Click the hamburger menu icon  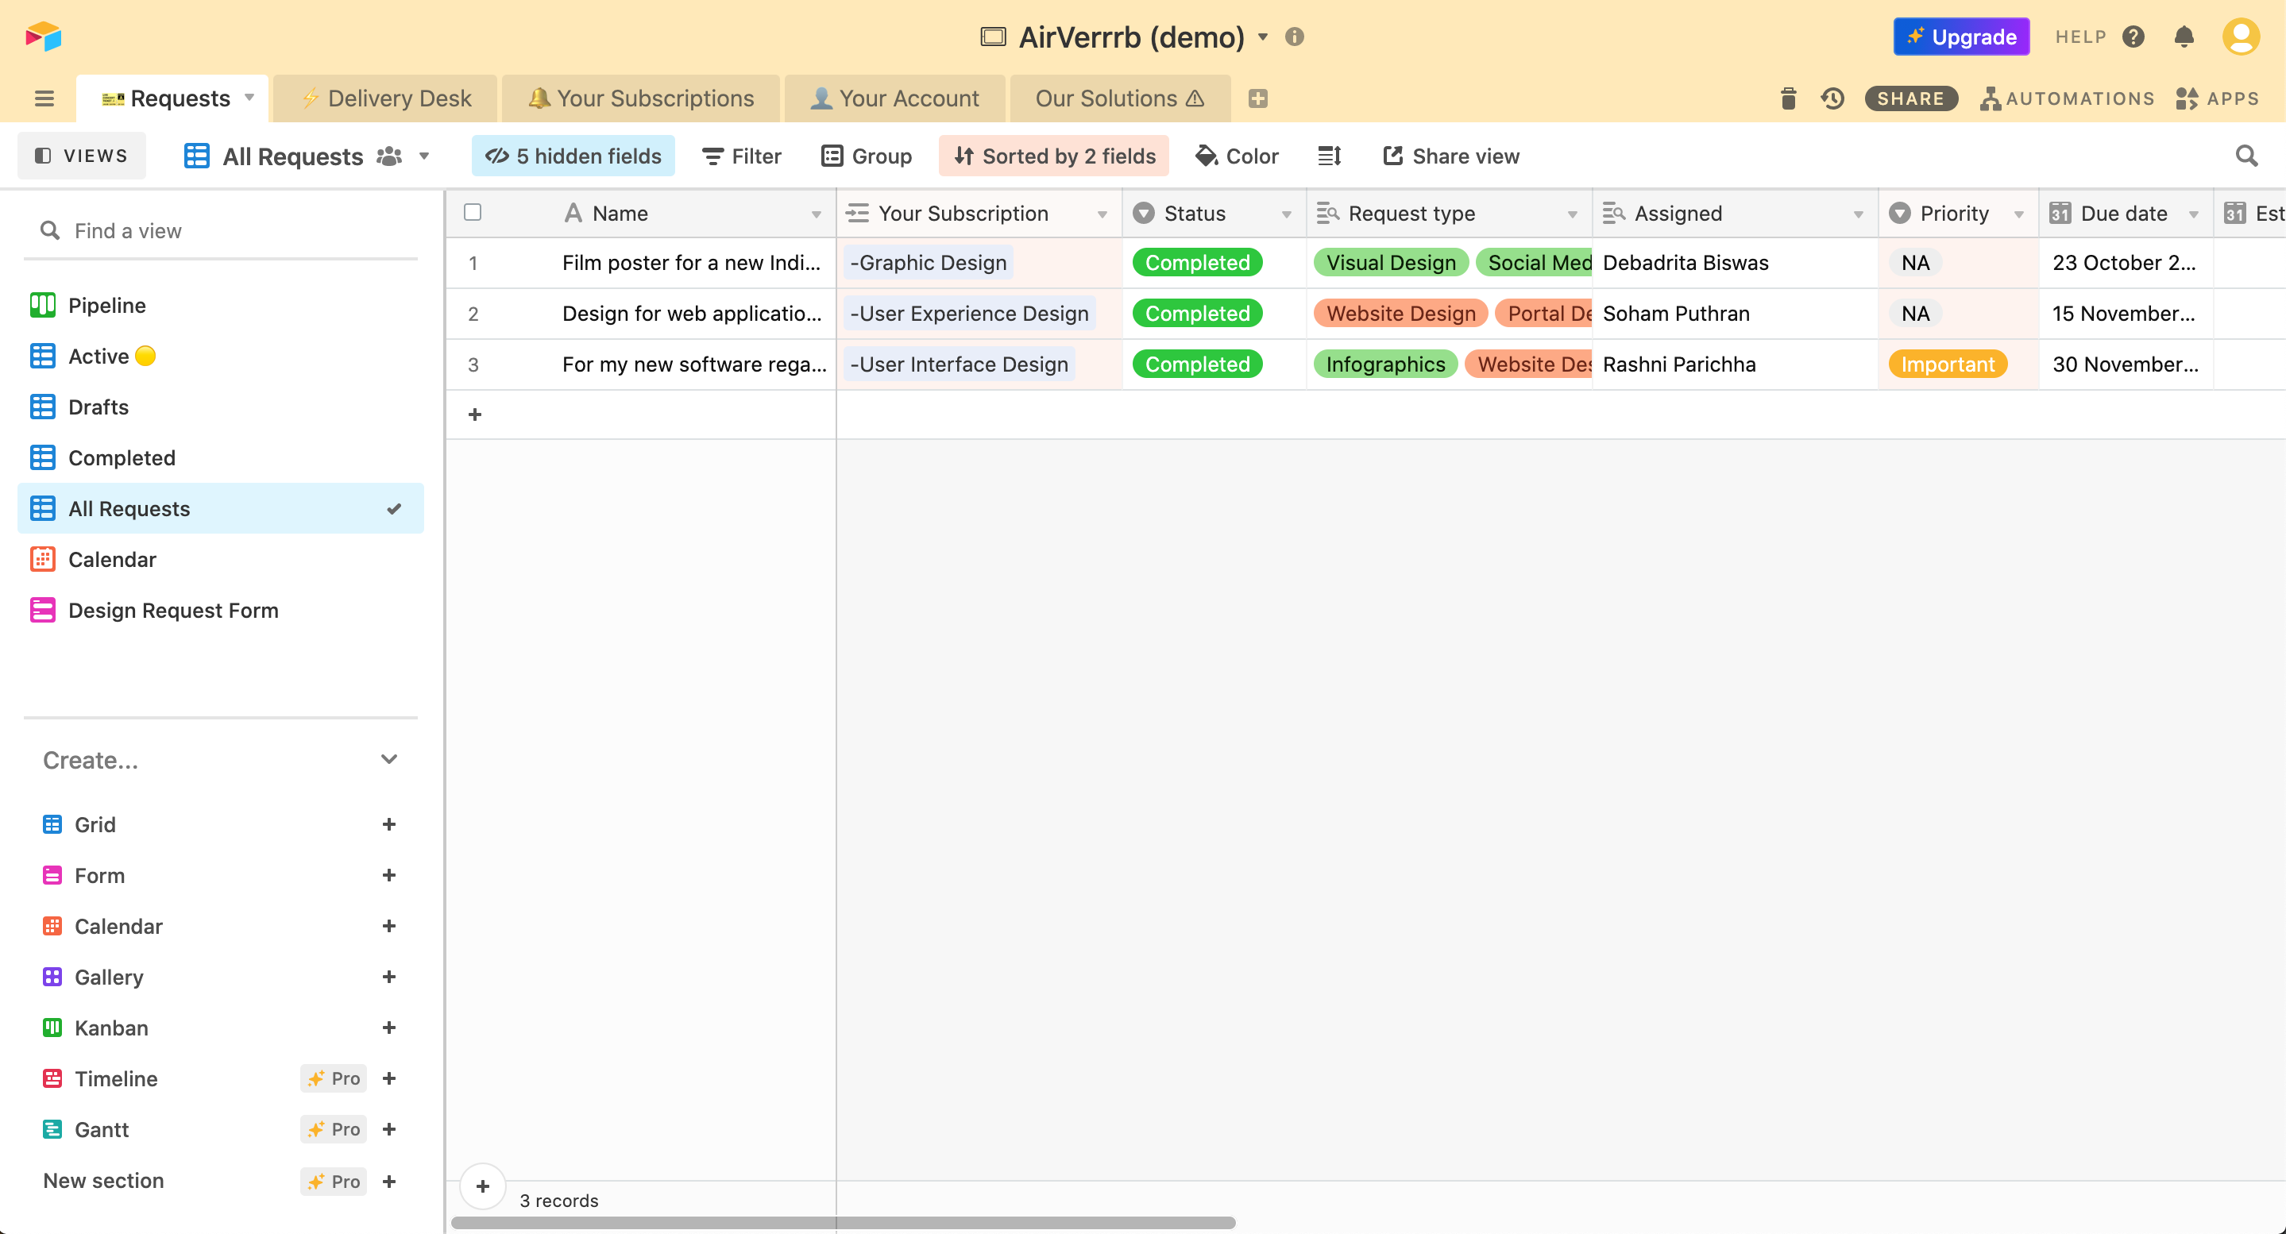pos(44,98)
